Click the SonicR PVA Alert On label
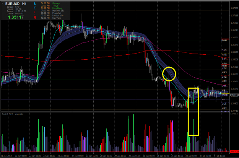The image size is (239, 158). click(x=13, y=114)
